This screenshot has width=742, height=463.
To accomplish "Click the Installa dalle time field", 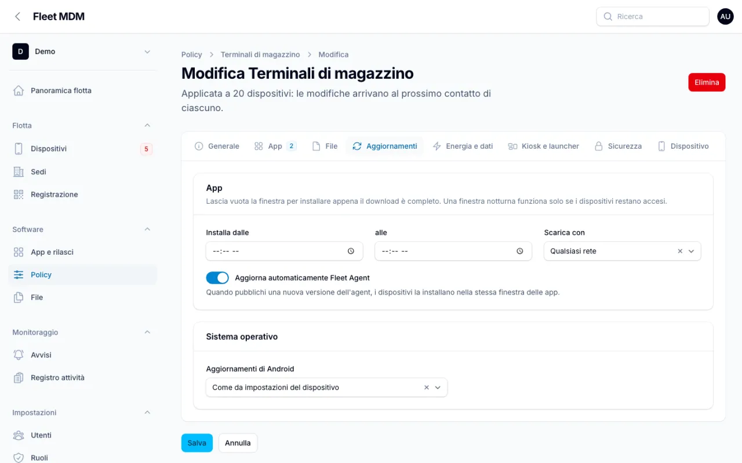I will click(x=285, y=251).
